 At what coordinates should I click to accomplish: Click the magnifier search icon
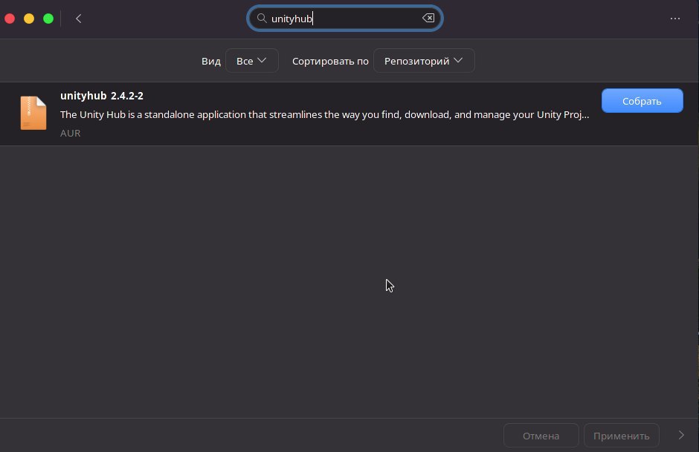[262, 19]
